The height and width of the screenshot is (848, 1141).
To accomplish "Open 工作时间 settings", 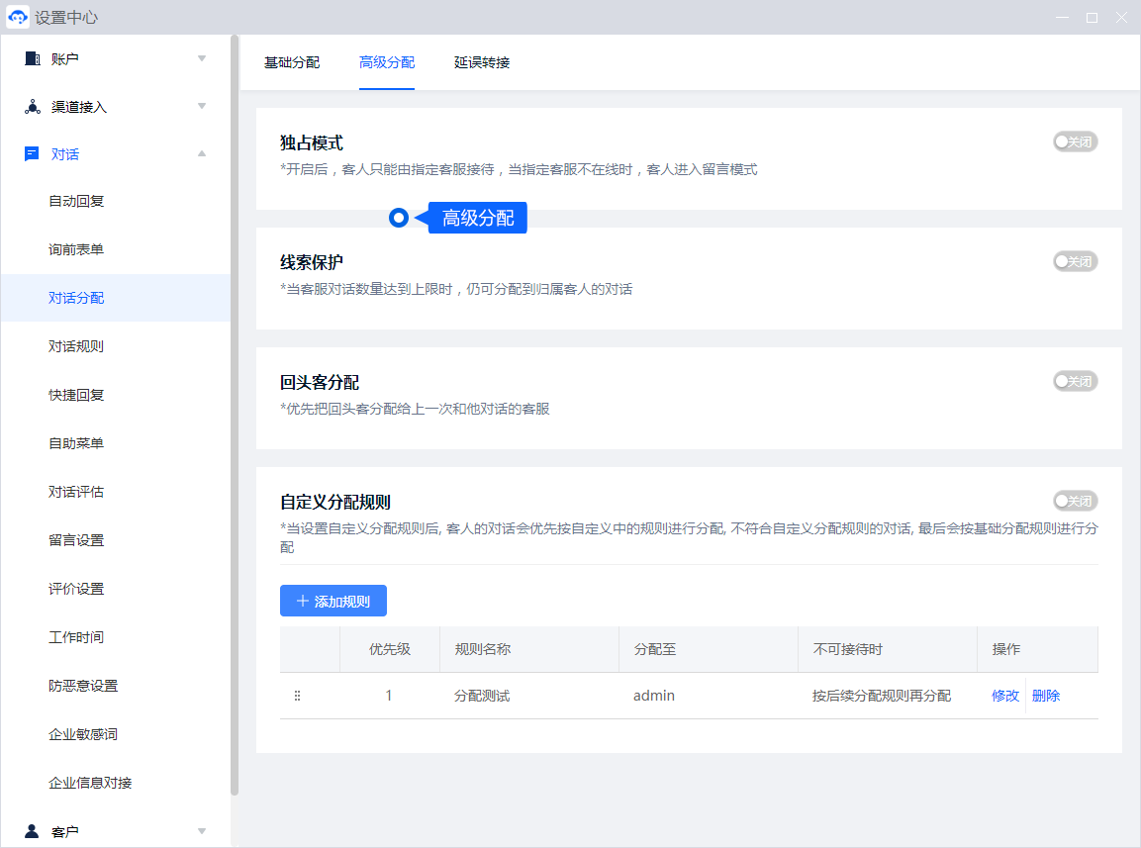I will (75, 637).
